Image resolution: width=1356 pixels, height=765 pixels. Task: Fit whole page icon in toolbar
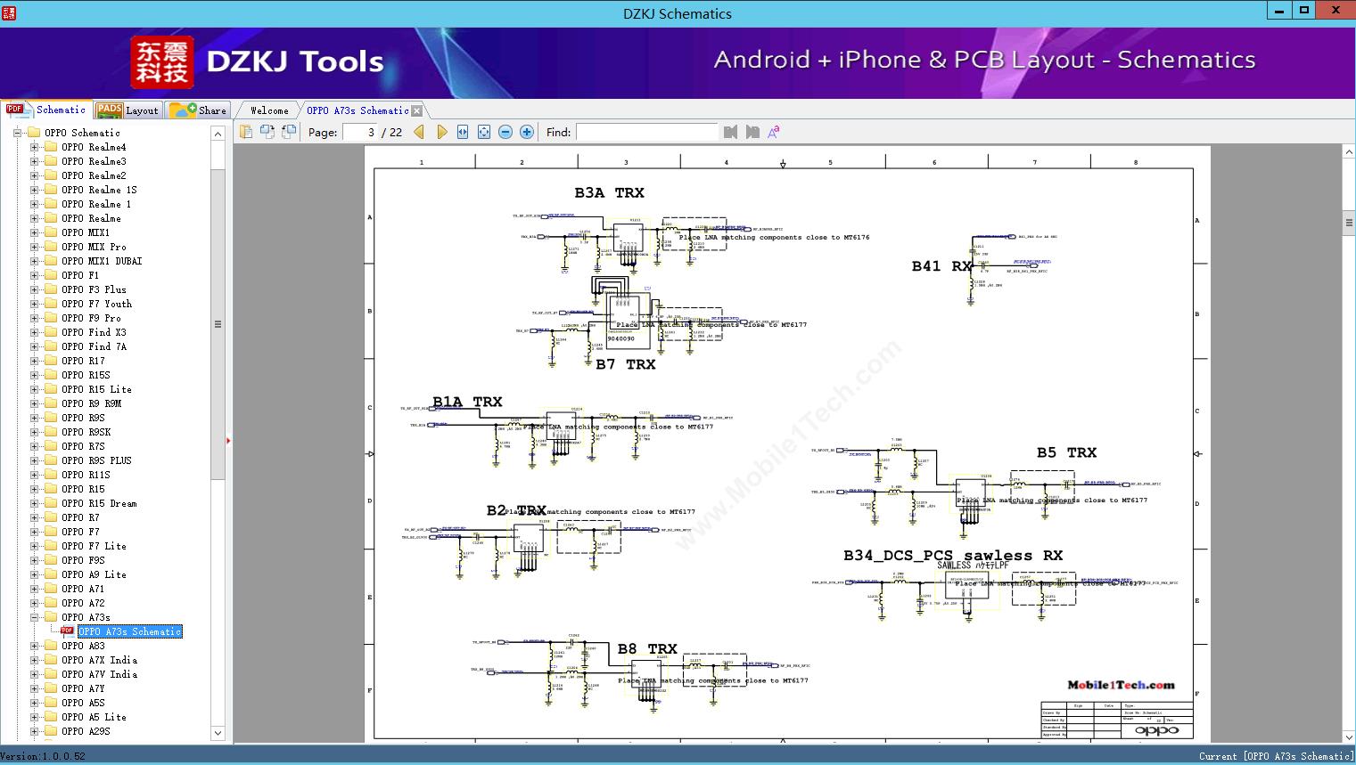coord(484,132)
